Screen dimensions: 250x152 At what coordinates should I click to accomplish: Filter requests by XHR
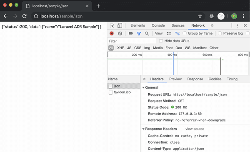(x=121, y=48)
